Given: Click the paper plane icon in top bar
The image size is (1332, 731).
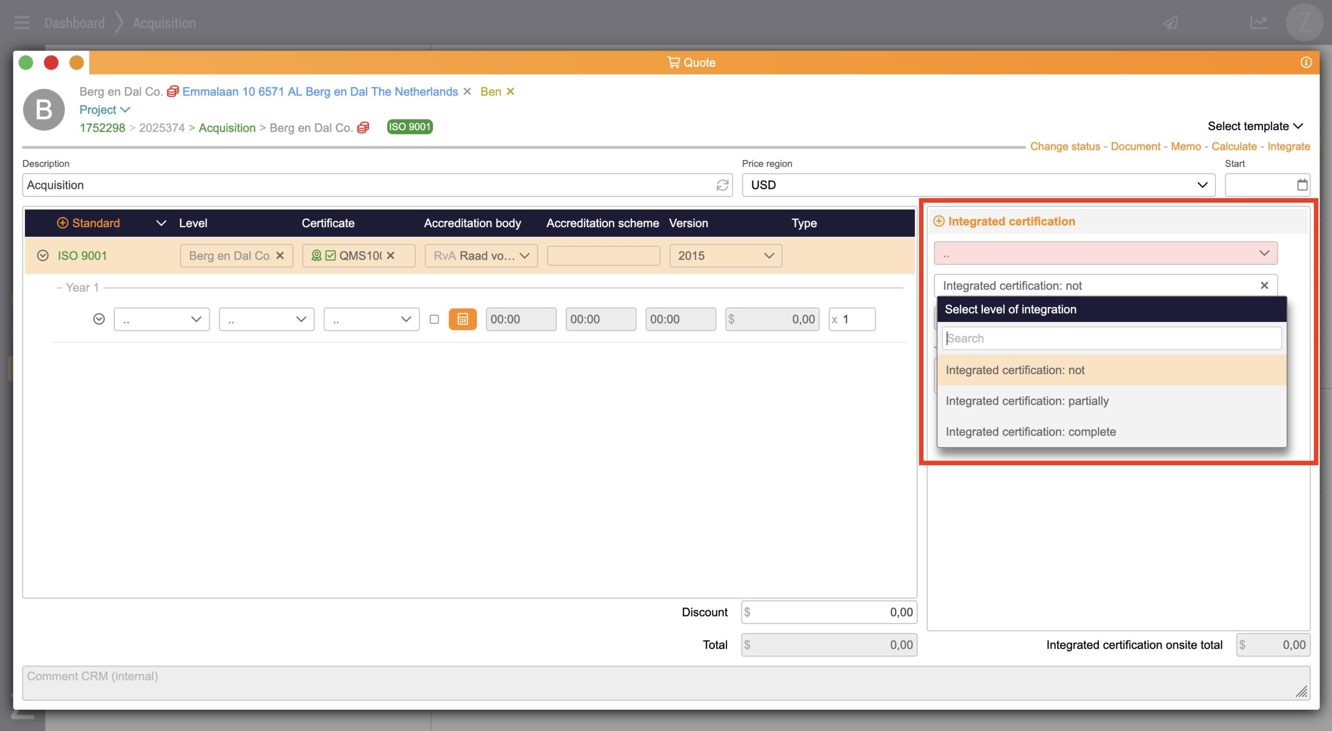Looking at the screenshot, I should tap(1170, 23).
